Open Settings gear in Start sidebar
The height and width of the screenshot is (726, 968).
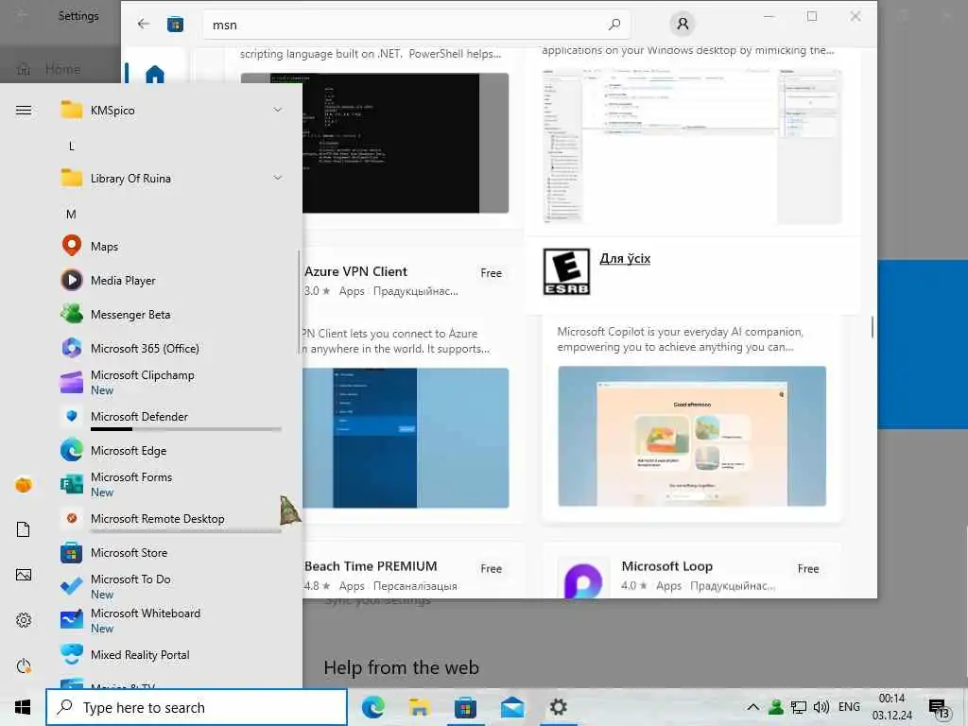(24, 620)
